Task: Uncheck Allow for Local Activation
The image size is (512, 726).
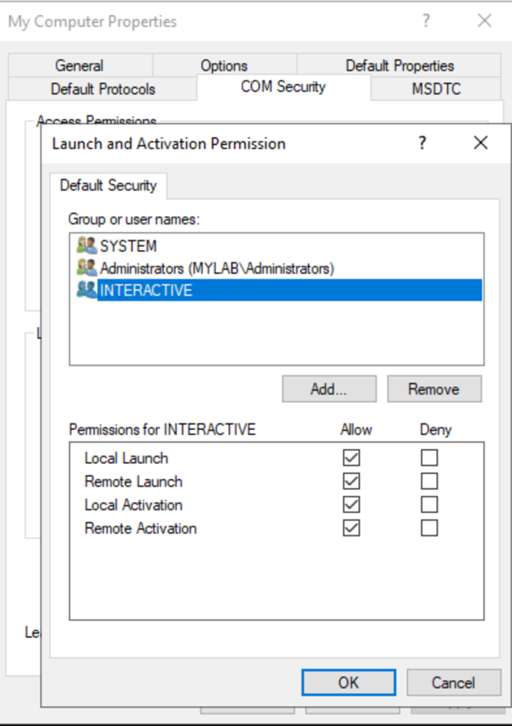Action: click(352, 505)
